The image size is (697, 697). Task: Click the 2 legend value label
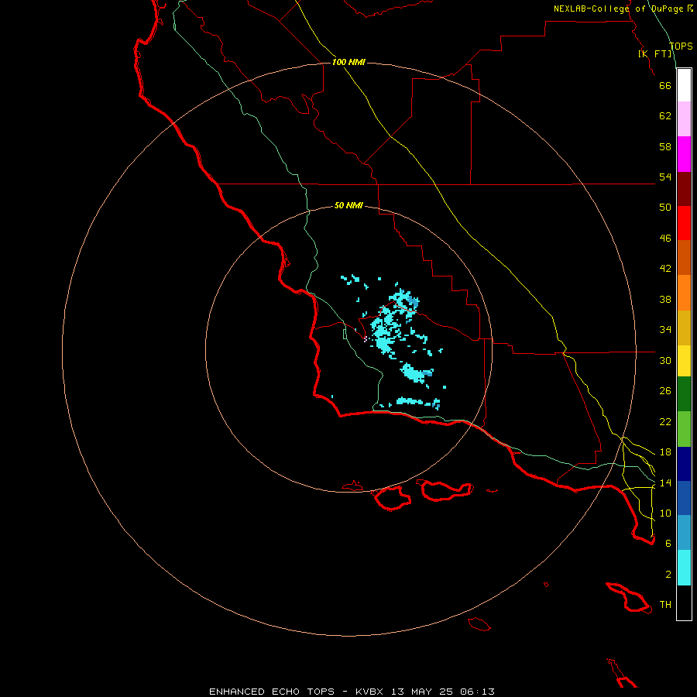pyautogui.click(x=668, y=575)
